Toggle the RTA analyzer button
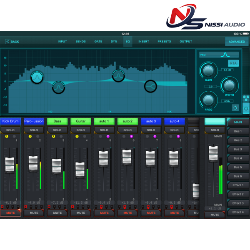This screenshot has width=250, height=250. pos(233,63)
